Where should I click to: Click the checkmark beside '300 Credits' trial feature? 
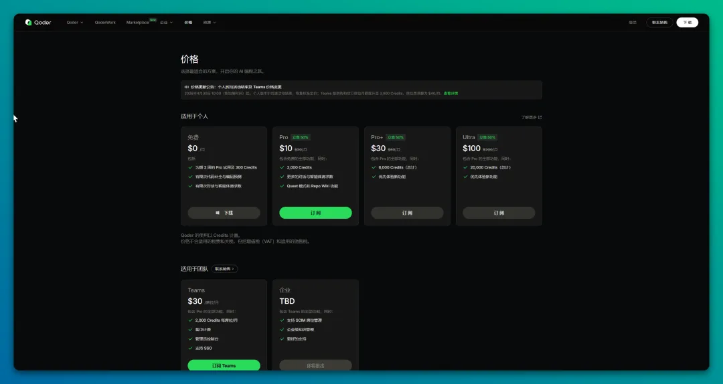click(190, 167)
